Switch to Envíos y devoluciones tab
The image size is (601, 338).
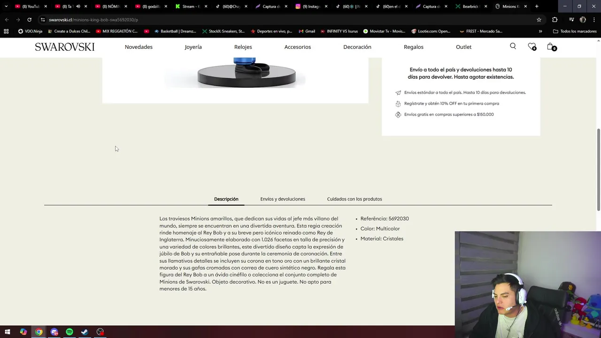[x=283, y=199]
